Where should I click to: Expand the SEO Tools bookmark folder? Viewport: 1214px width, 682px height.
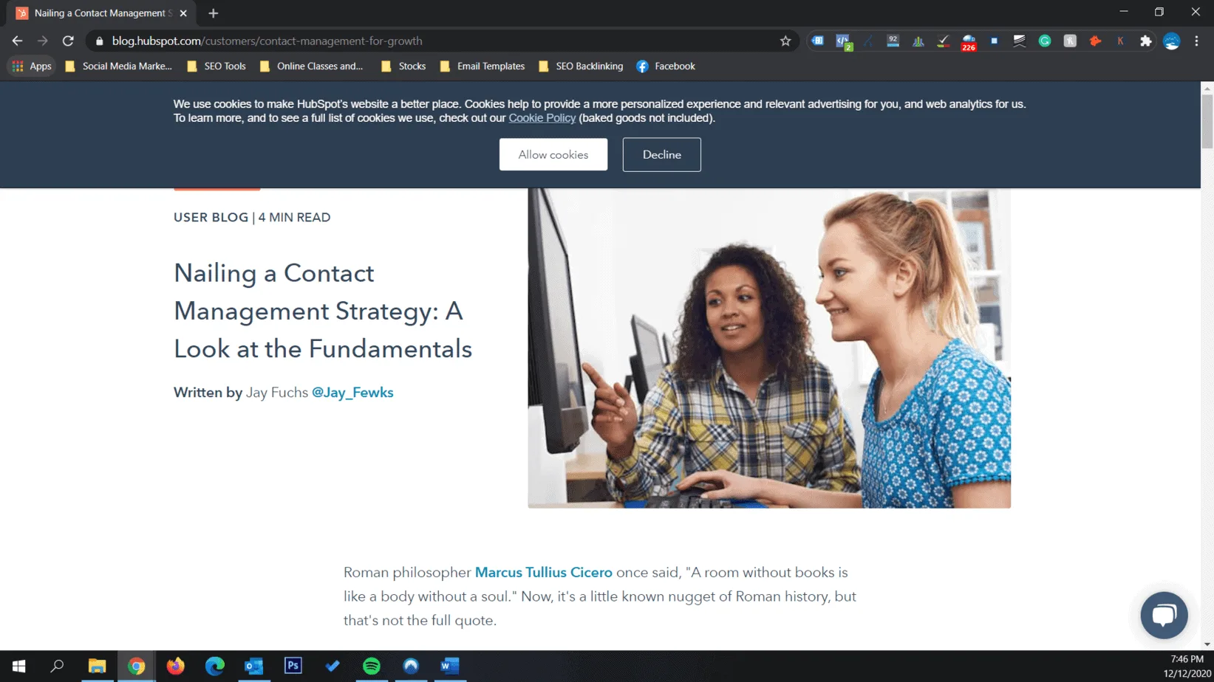click(216, 66)
